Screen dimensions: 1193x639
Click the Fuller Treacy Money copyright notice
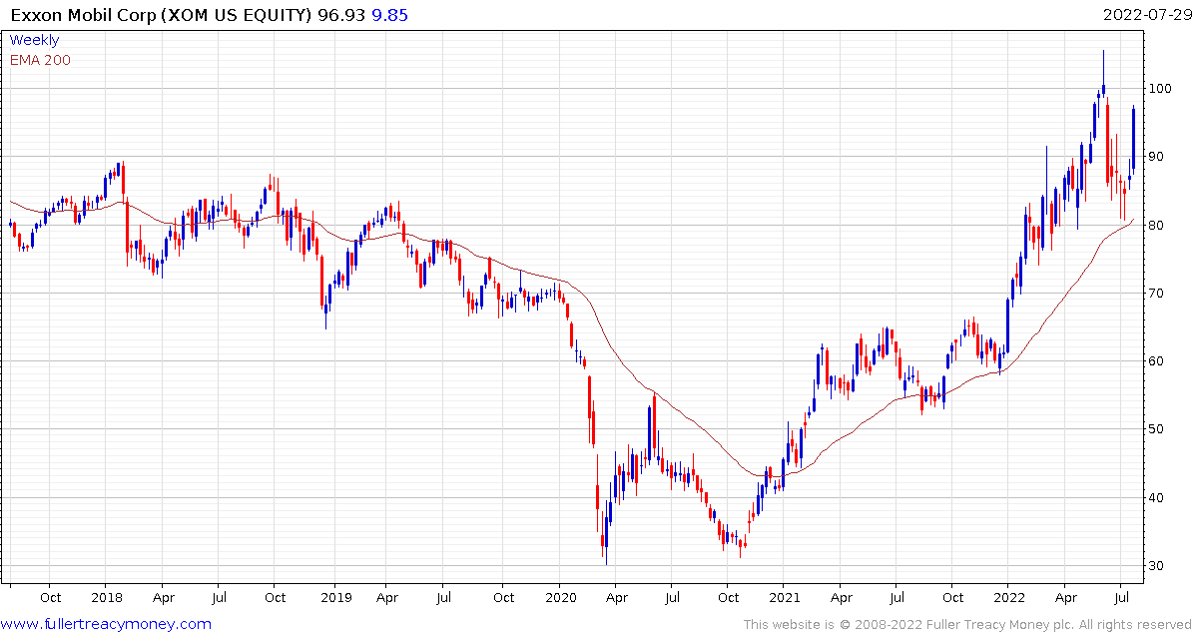967,625
